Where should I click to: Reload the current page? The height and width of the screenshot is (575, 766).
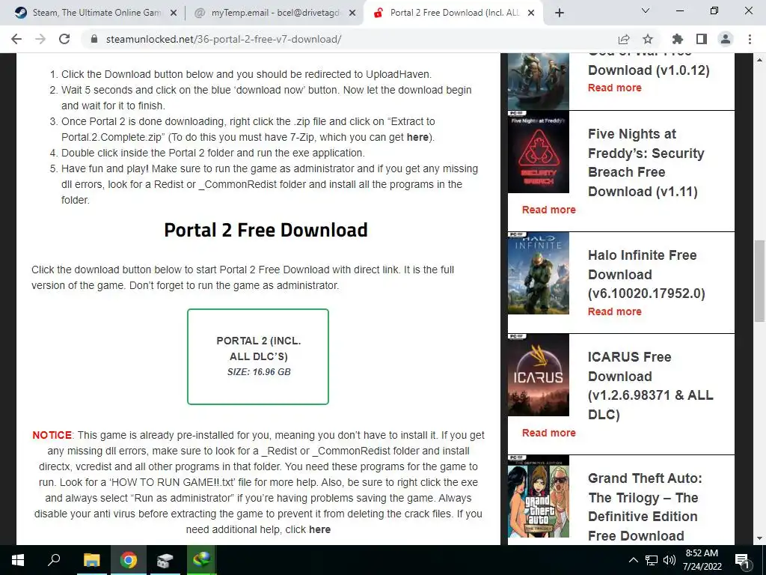tap(64, 39)
